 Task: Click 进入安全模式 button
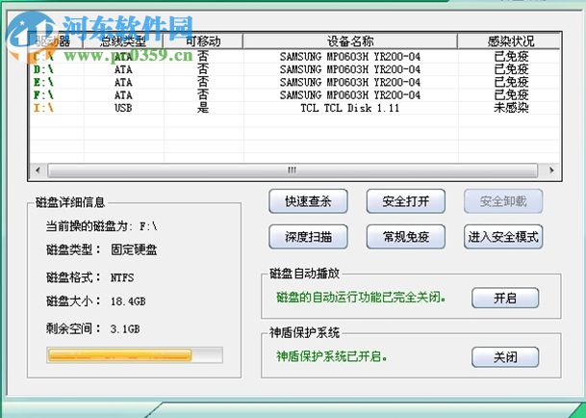pos(503,237)
